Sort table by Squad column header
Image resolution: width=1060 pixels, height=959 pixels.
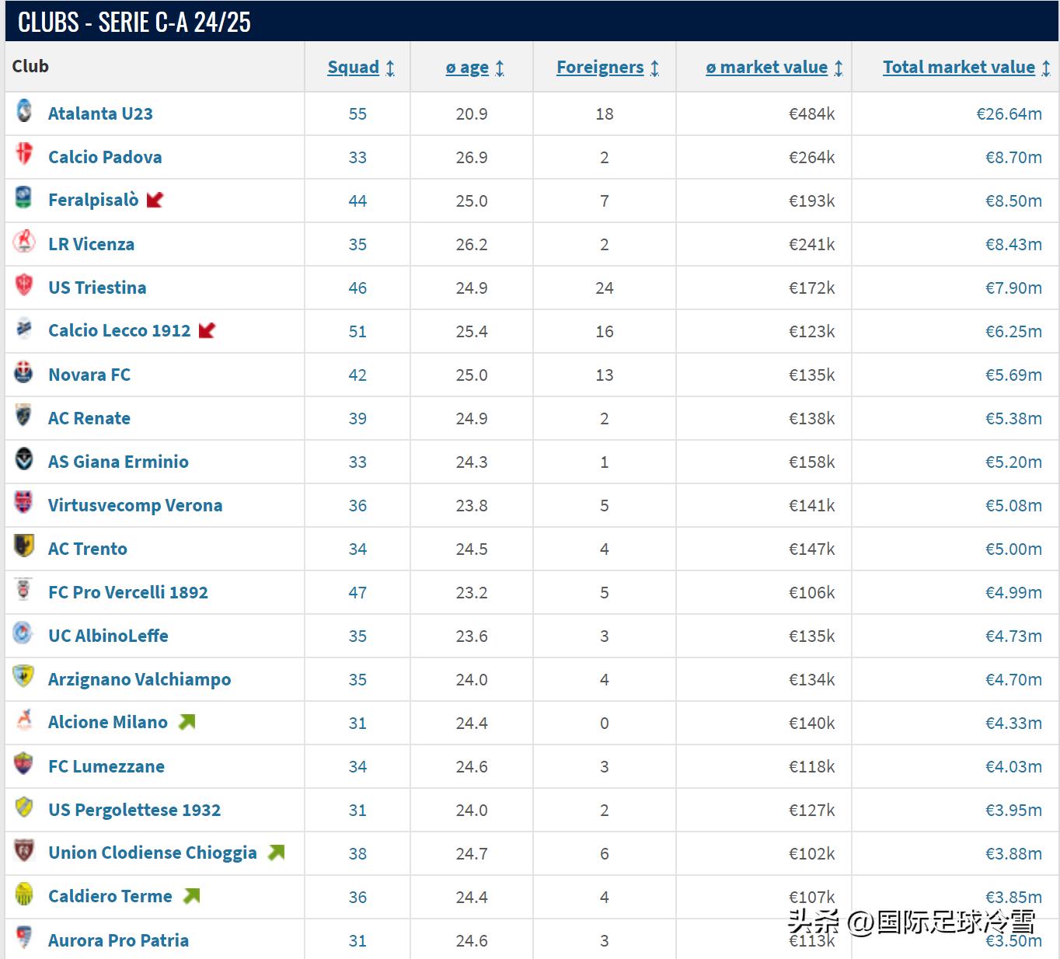353,68
